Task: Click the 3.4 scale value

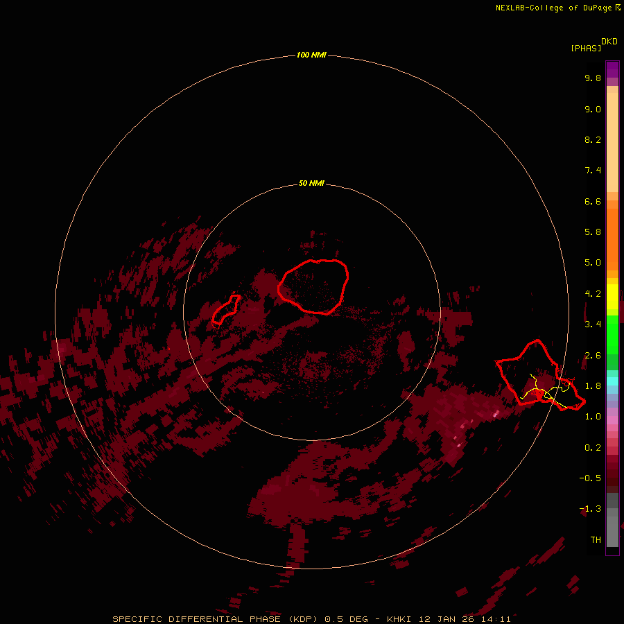Action: pyautogui.click(x=593, y=324)
